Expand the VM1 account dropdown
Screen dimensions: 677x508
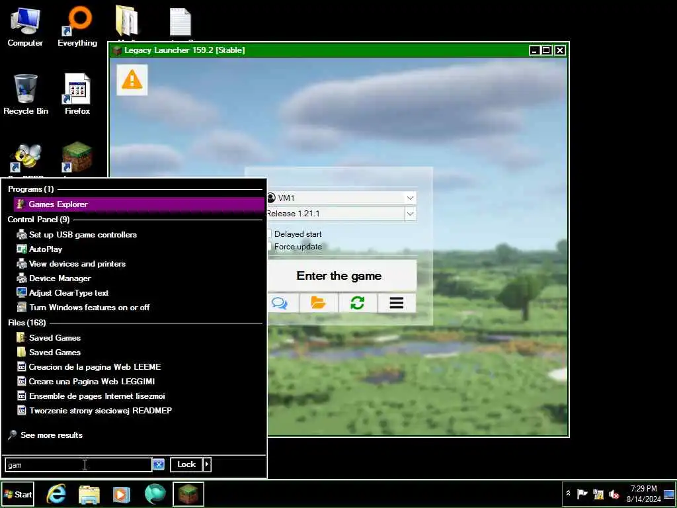(x=410, y=198)
